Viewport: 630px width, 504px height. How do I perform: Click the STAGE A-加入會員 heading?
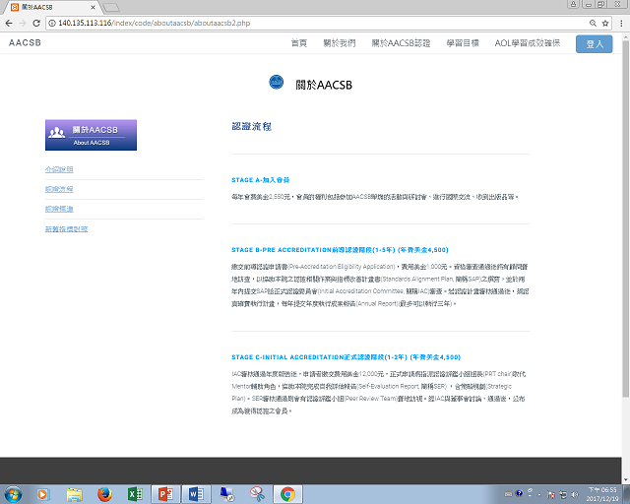260,180
